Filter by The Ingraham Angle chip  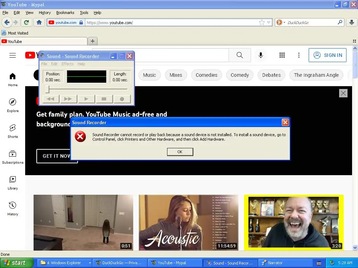316,75
